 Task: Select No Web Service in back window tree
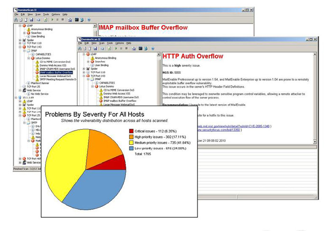[x=39, y=94]
